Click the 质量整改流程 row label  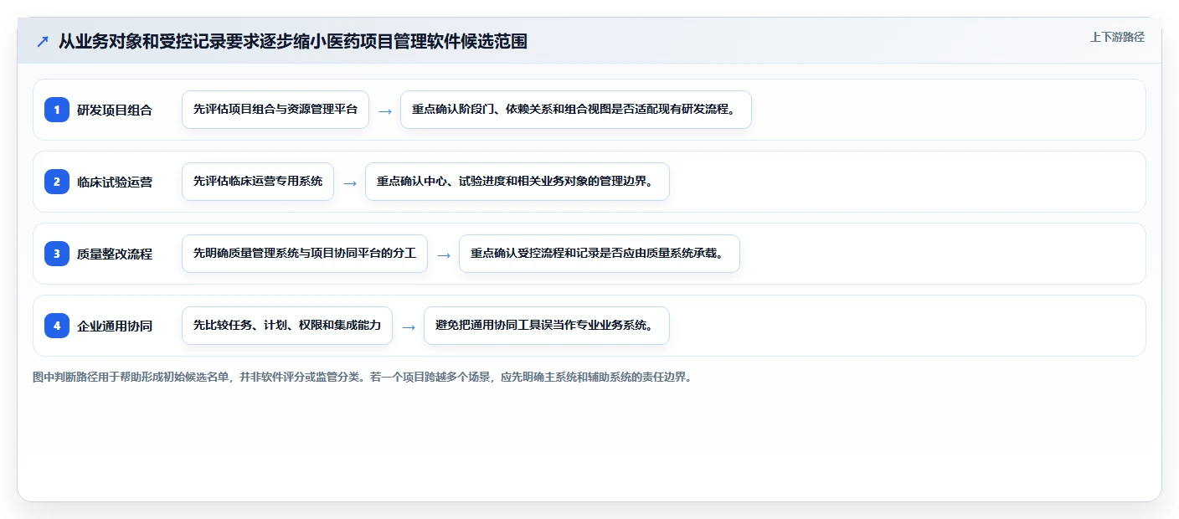coord(115,254)
